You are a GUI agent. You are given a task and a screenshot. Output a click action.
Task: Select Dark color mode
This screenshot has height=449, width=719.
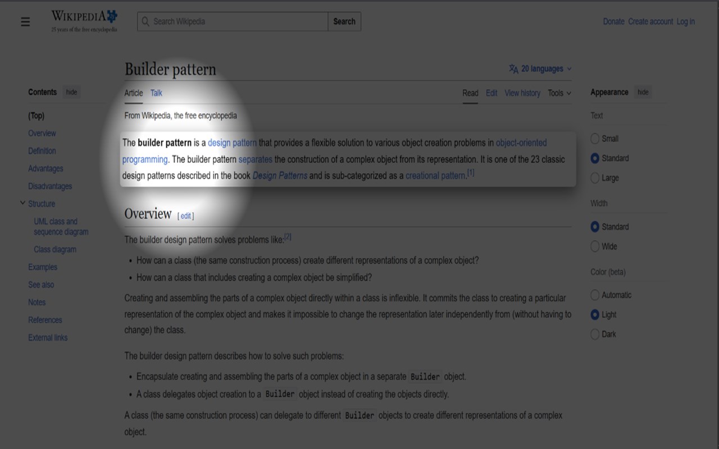(595, 335)
